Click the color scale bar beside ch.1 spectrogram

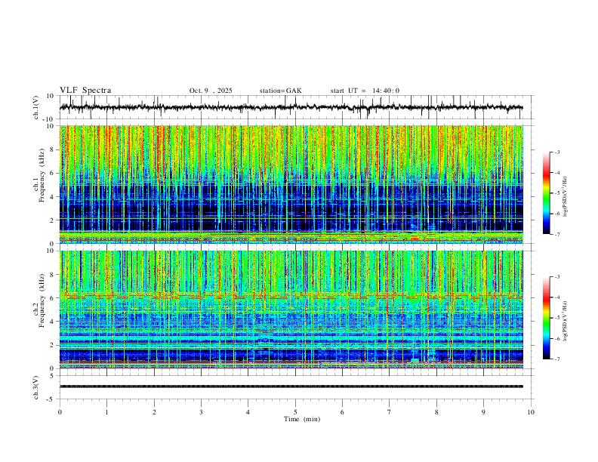coord(547,193)
